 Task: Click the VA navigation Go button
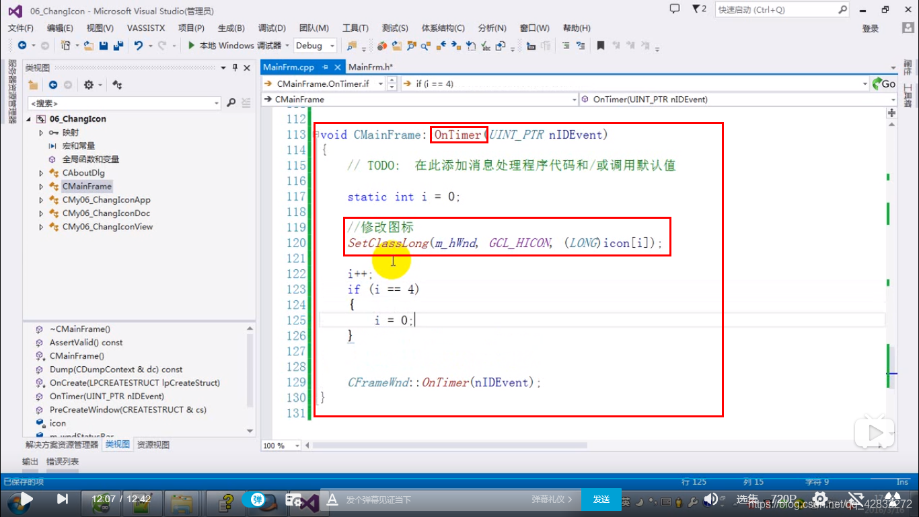(884, 83)
